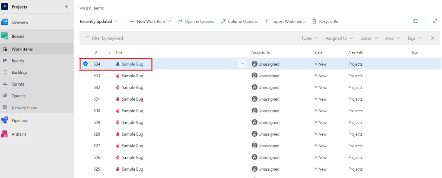Go to Backlogs in the sidebar
This screenshot has height=178, width=442.
tap(19, 73)
